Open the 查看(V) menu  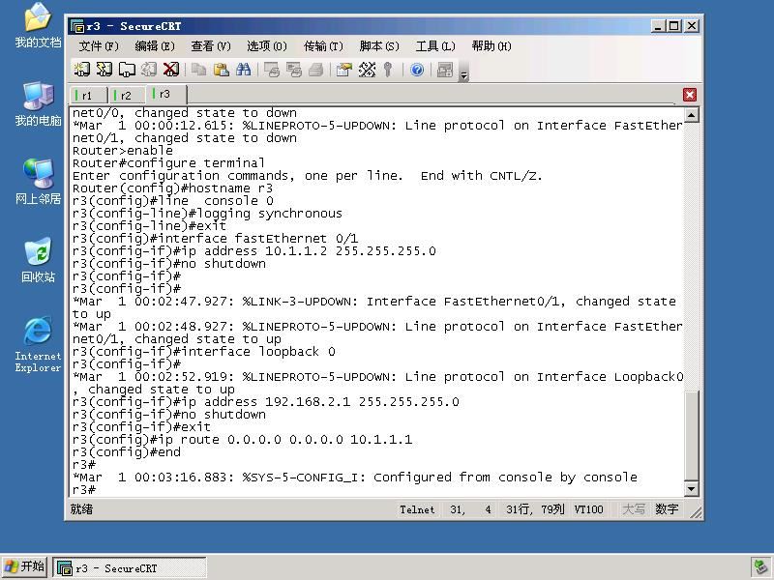coord(211,46)
